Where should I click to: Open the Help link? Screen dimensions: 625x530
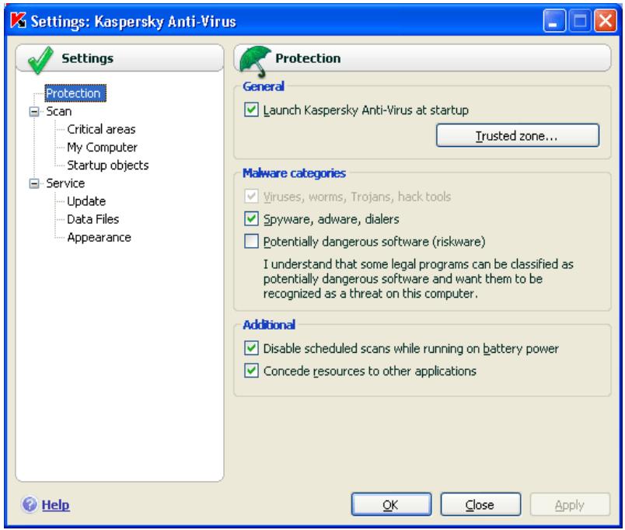tap(55, 505)
